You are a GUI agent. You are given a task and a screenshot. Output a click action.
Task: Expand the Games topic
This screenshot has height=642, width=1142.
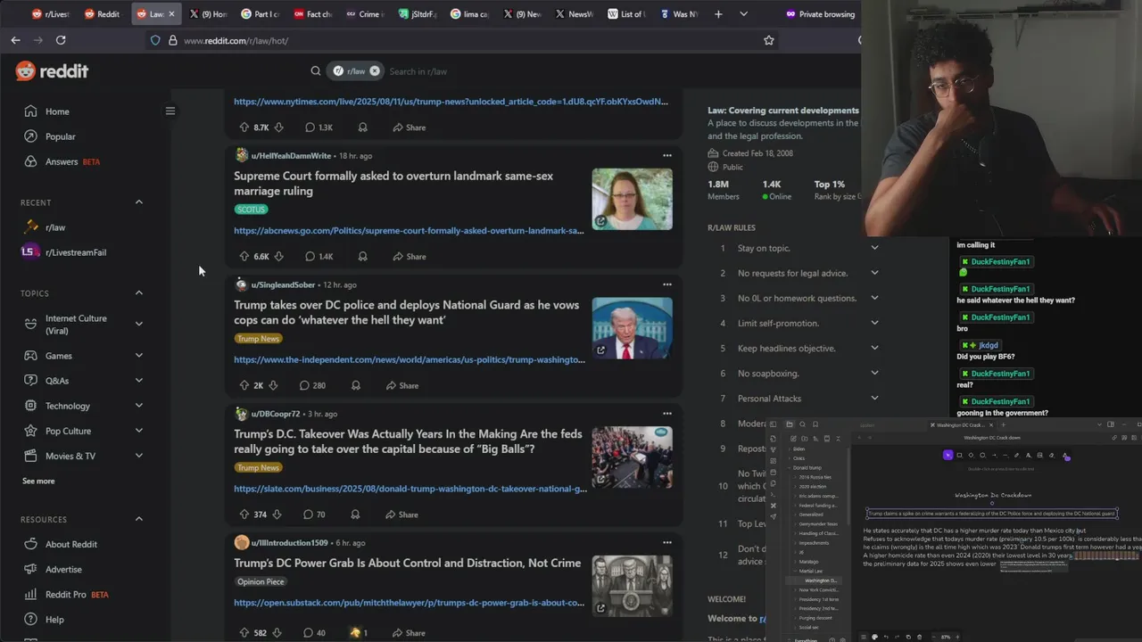coord(138,356)
